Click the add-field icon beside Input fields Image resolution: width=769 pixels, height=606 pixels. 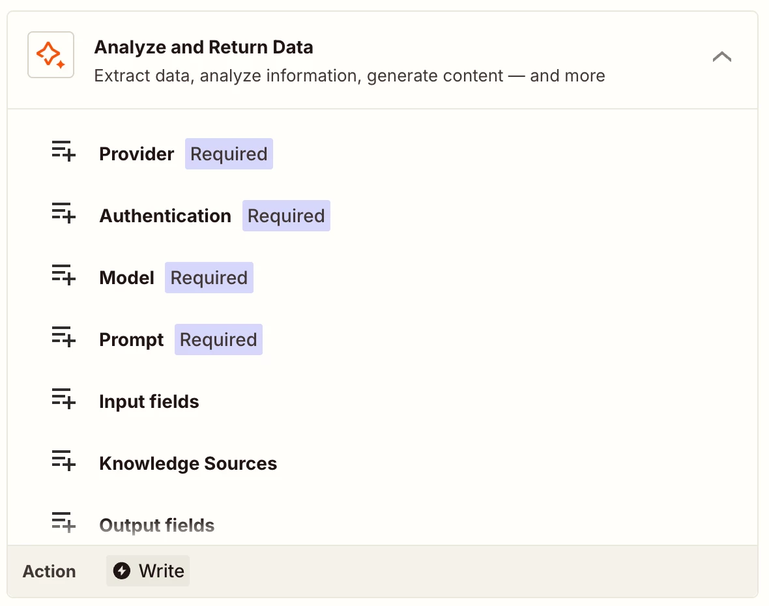(x=64, y=399)
